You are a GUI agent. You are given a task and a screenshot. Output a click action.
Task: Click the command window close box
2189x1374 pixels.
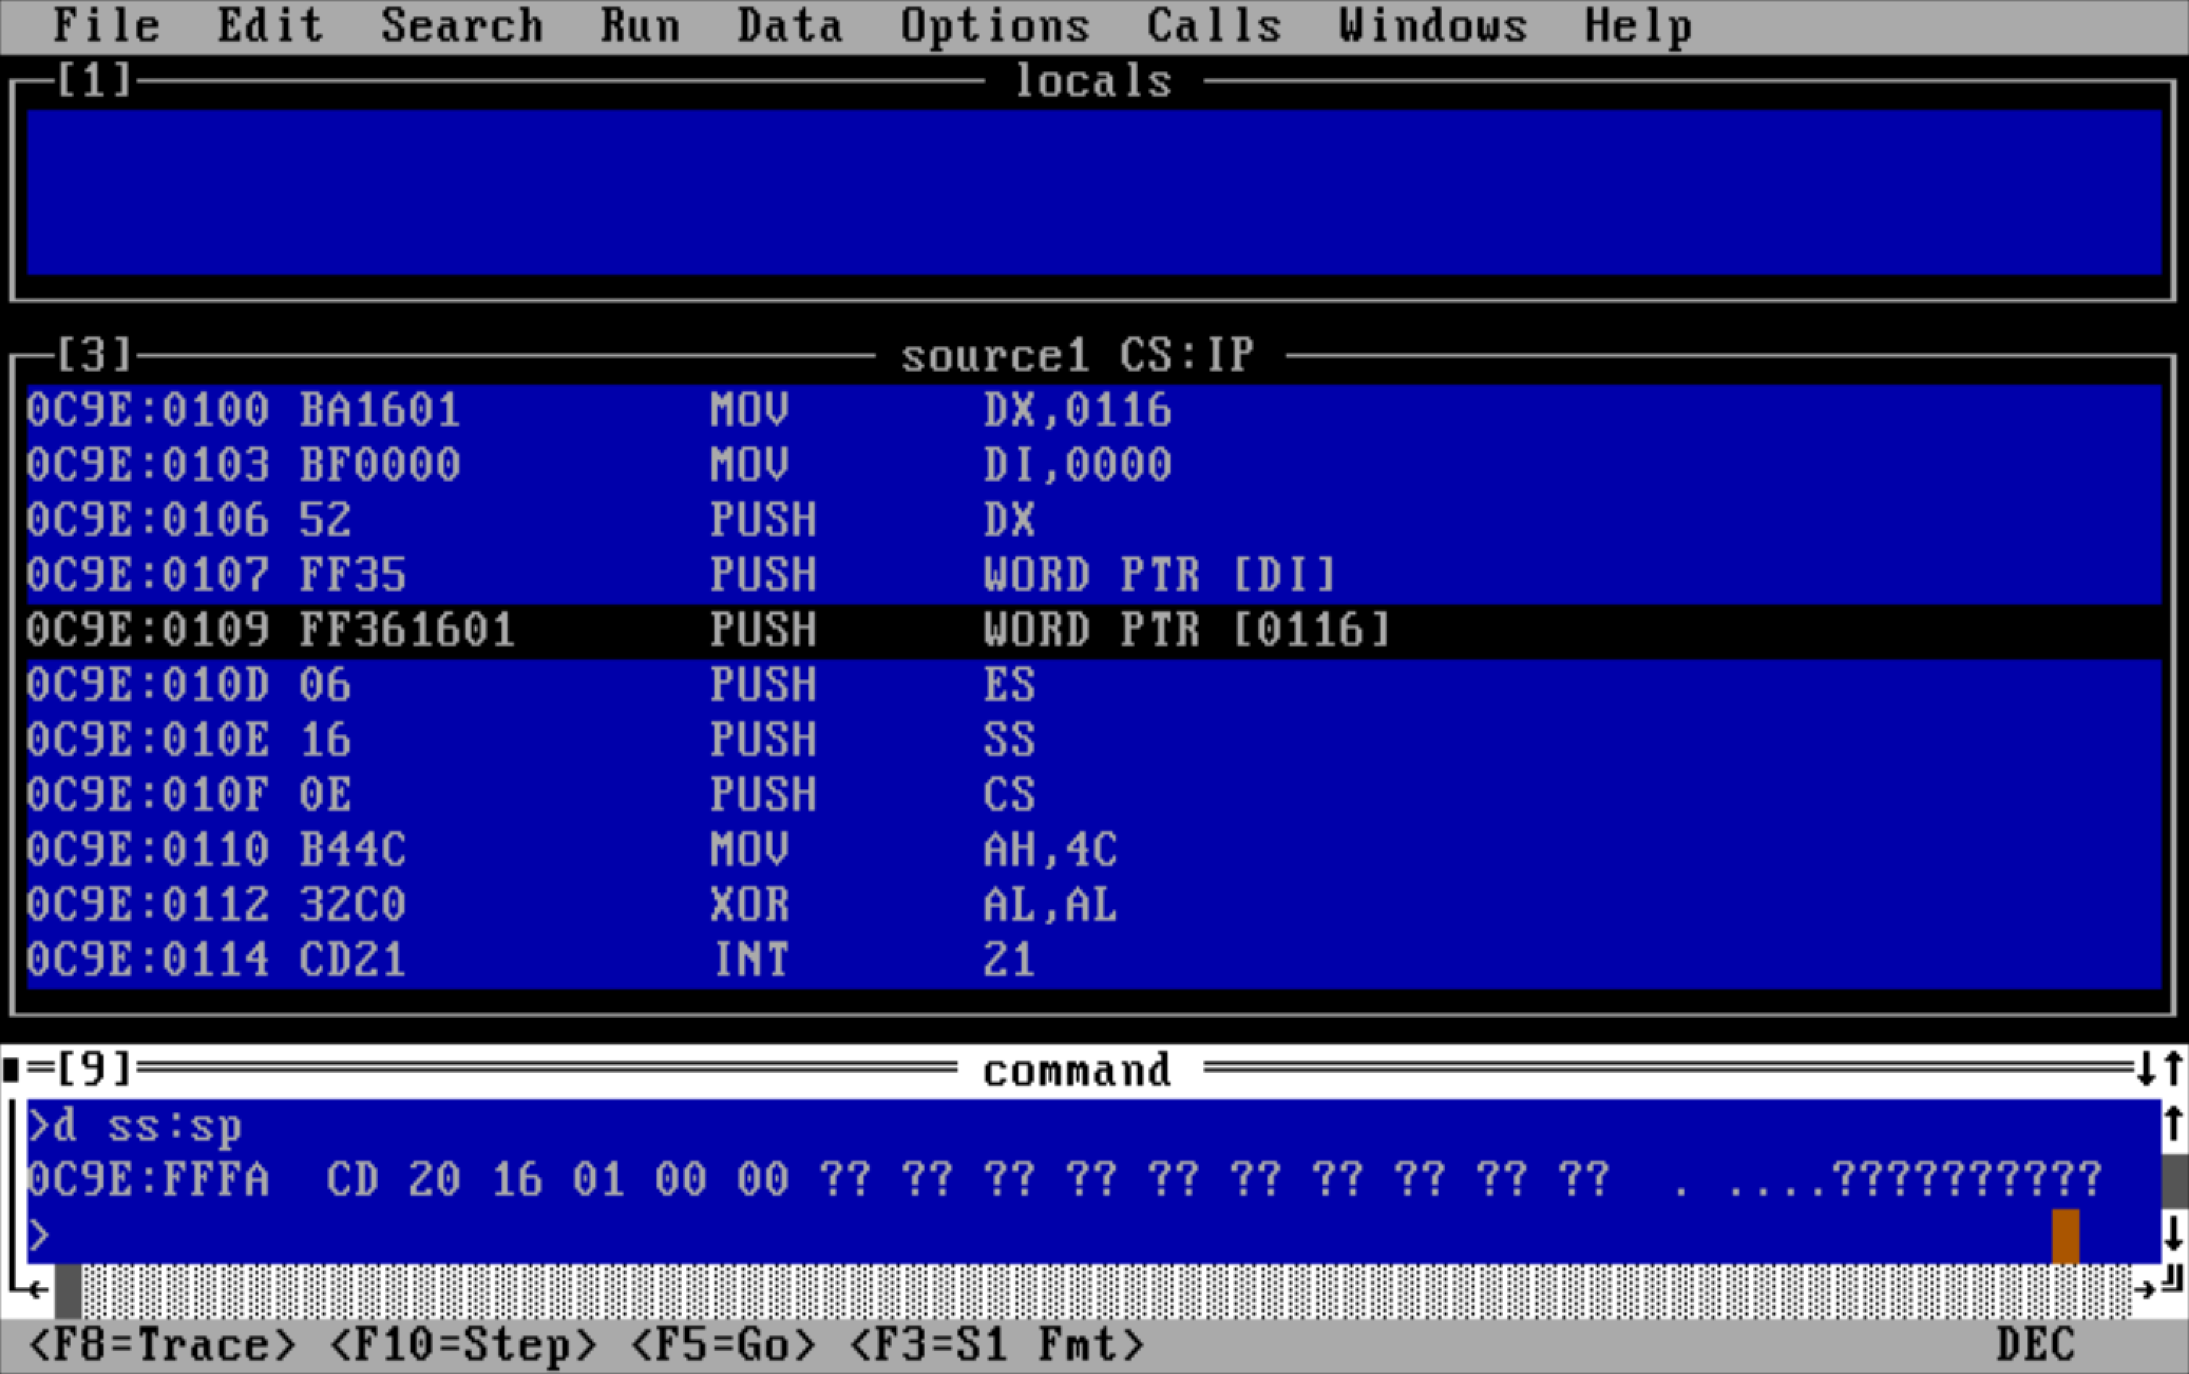pyautogui.click(x=12, y=1069)
